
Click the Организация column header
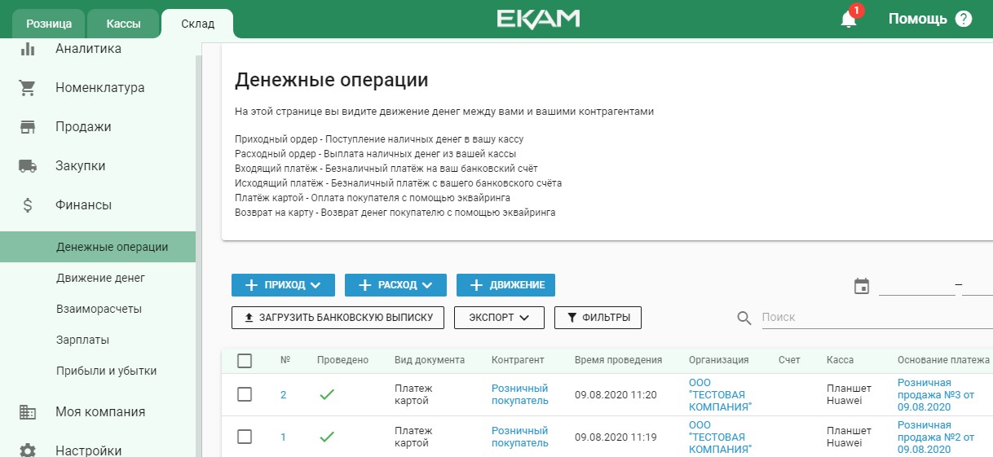click(718, 360)
